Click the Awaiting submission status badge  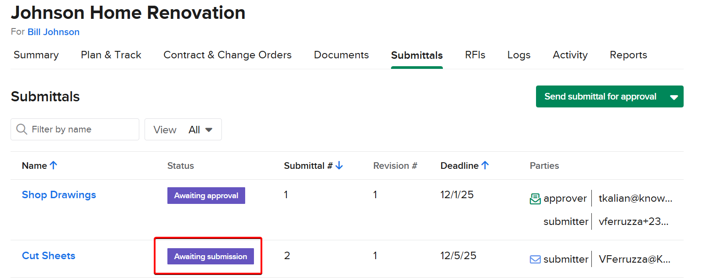pyautogui.click(x=210, y=257)
